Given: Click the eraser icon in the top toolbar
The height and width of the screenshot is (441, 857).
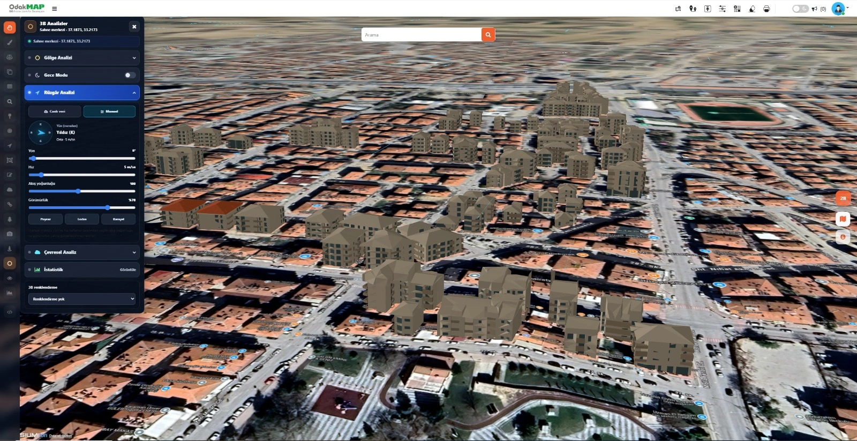Looking at the screenshot, I should [x=752, y=9].
